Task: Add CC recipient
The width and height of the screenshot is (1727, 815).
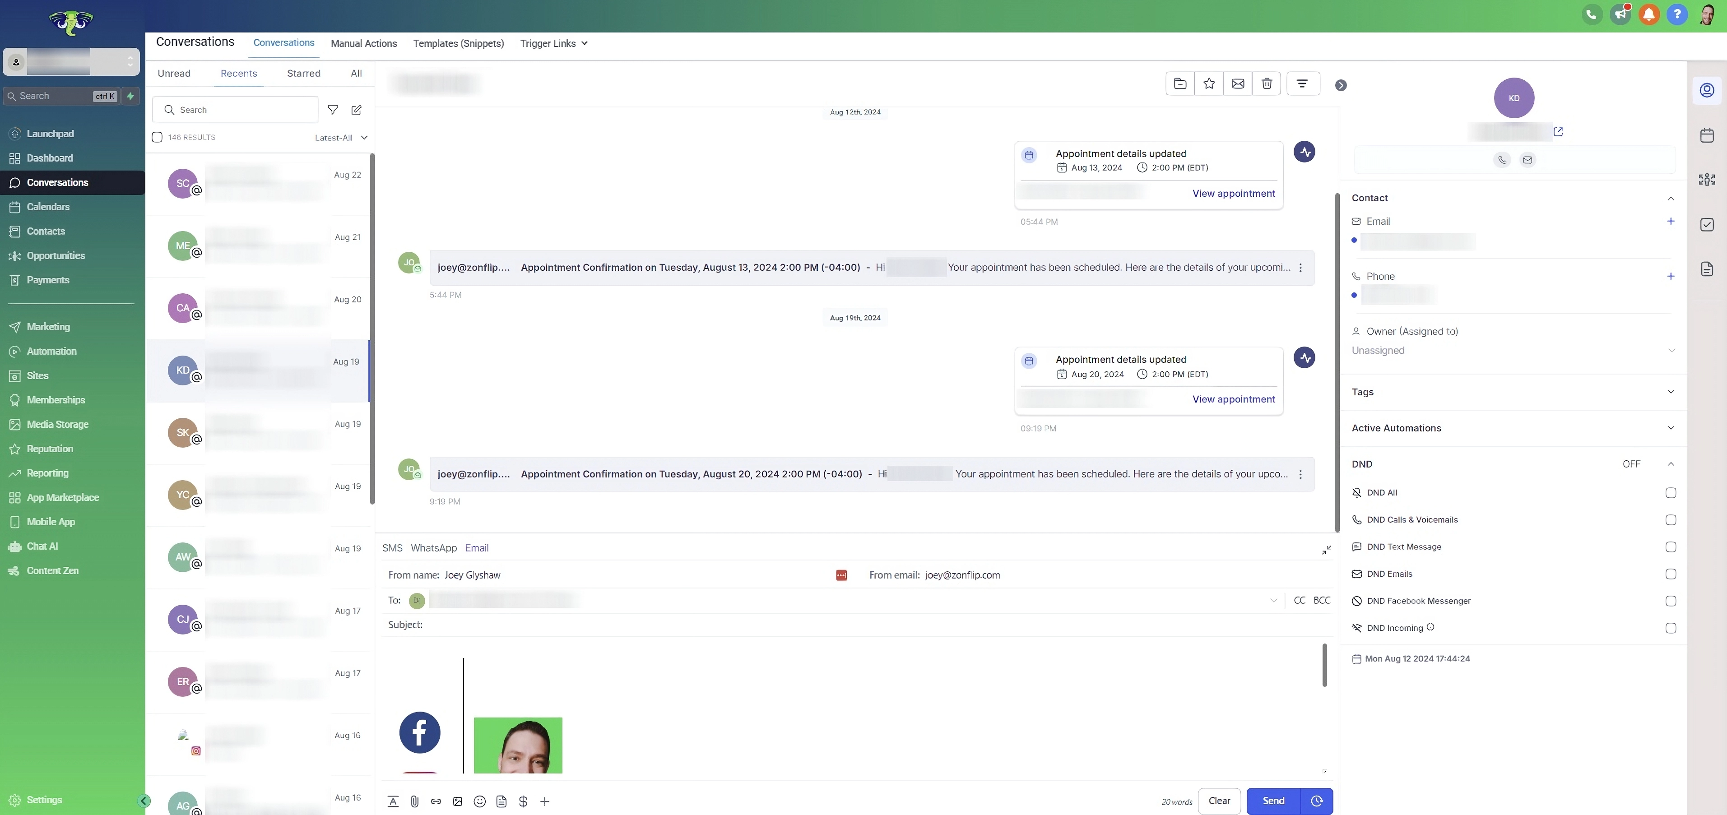Action: point(1299,601)
